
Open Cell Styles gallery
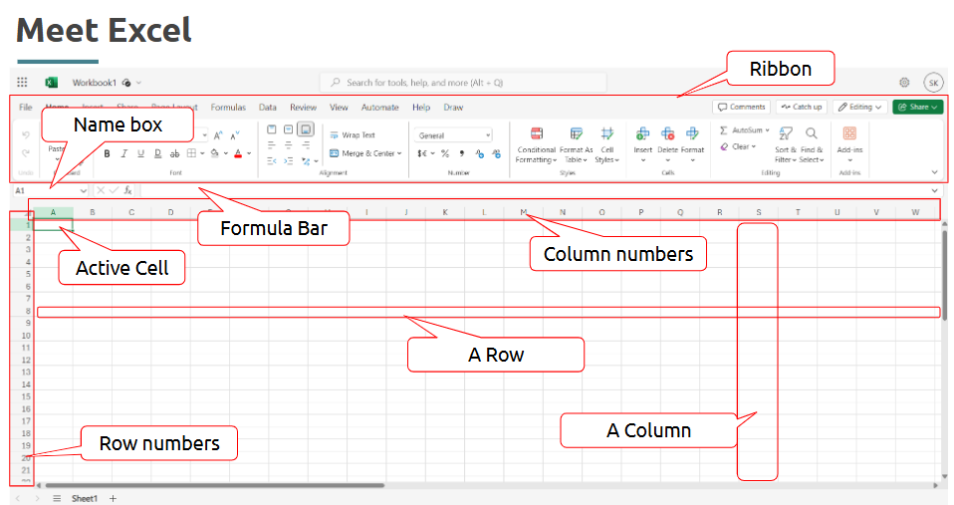(x=606, y=144)
